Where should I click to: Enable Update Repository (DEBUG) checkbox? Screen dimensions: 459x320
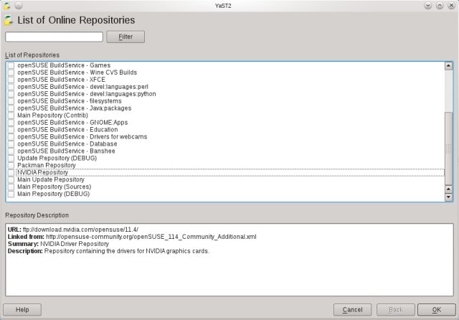coord(11,159)
